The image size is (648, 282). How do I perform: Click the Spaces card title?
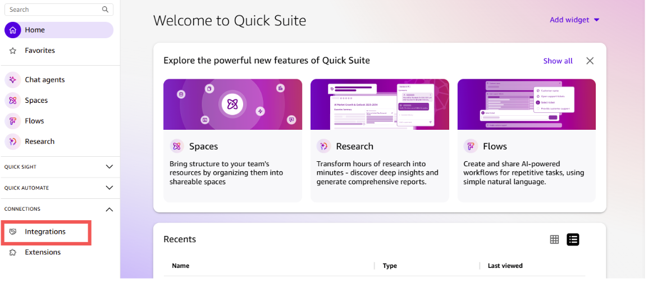[203, 147]
